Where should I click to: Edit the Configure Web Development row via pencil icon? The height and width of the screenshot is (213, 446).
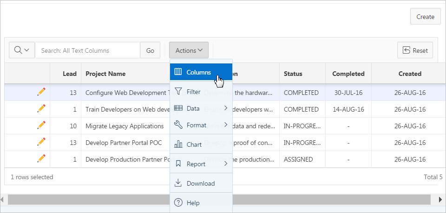point(41,92)
